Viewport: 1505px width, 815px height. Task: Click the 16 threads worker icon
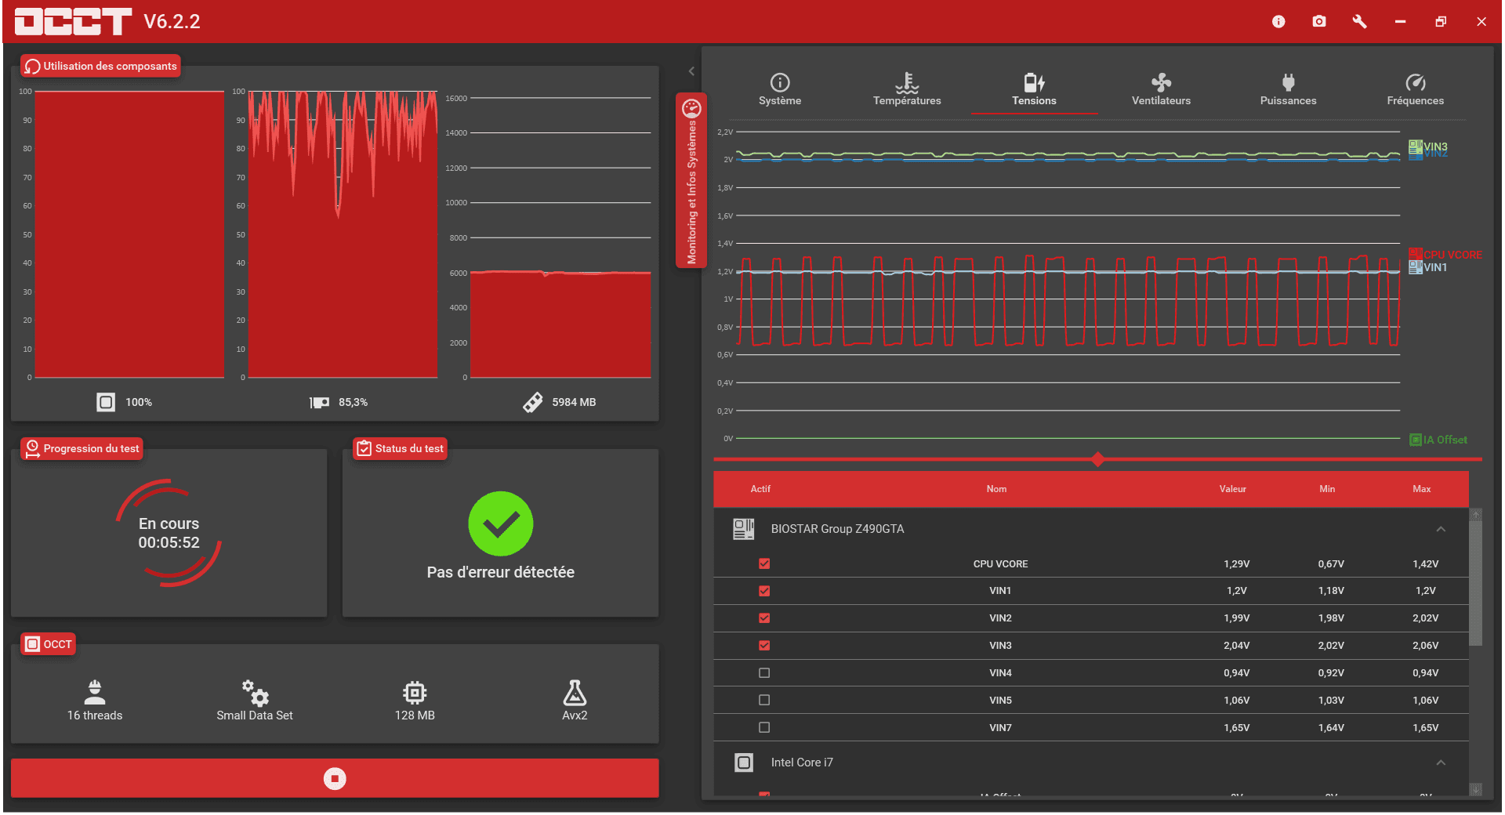point(95,693)
